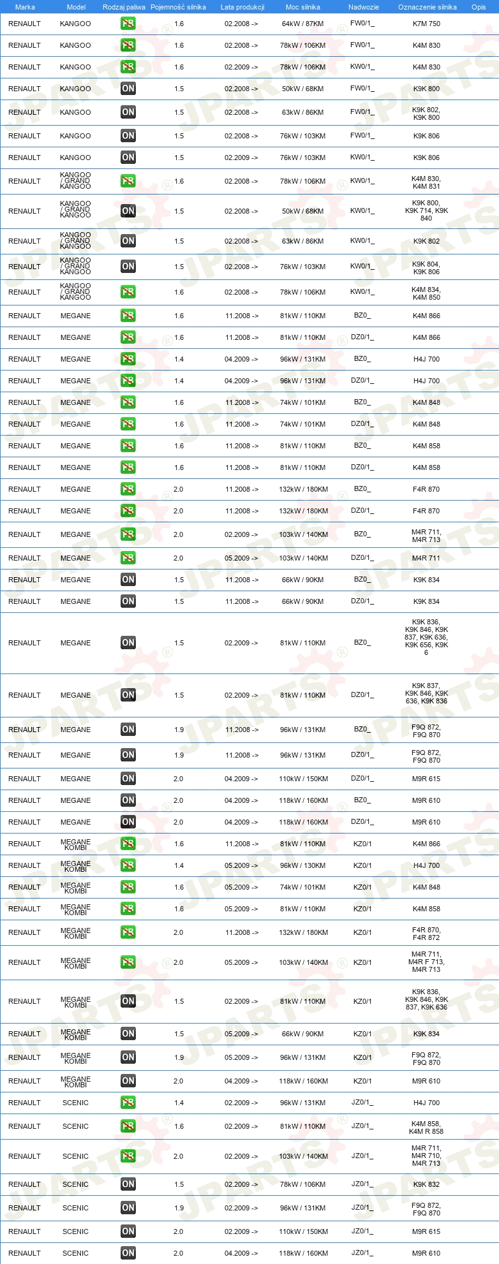Select the engine code cell K9K 832
The image size is (499, 1264).
click(426, 1184)
